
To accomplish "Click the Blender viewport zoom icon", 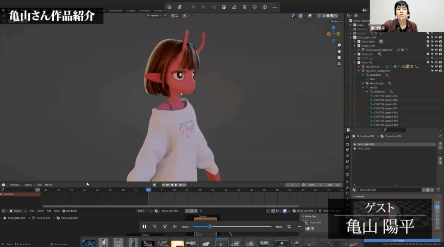I will click(339, 45).
